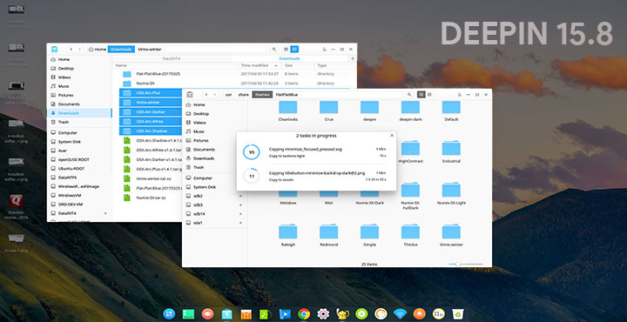This screenshot has height=322, width=627.
Task: Click Home breadcrumb in Downloads window
Action: tap(98, 49)
